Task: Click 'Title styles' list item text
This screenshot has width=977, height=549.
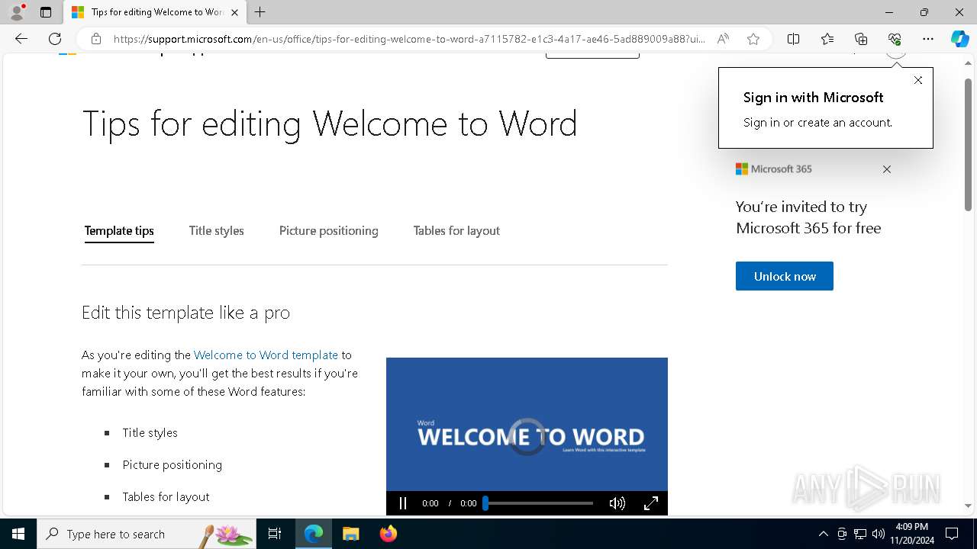Action: click(x=150, y=432)
